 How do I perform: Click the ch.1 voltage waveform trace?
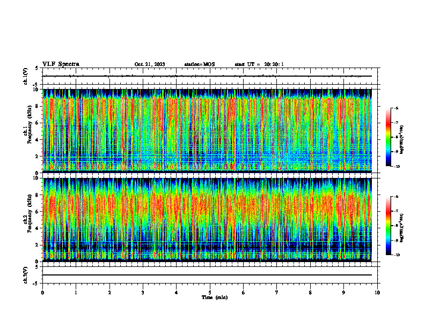pyautogui.click(x=207, y=76)
